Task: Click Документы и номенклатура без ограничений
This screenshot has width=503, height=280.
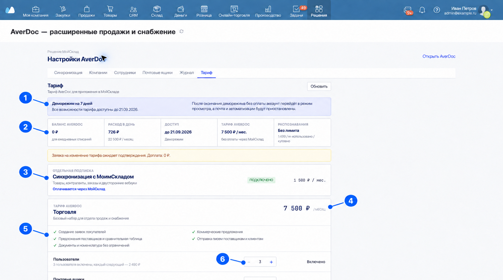Action: point(94,245)
